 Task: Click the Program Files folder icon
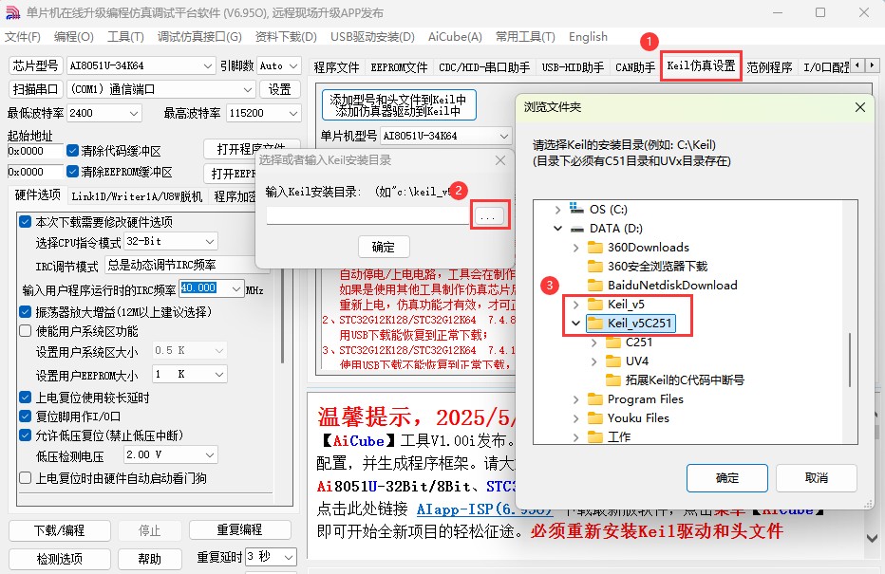pyautogui.click(x=595, y=399)
